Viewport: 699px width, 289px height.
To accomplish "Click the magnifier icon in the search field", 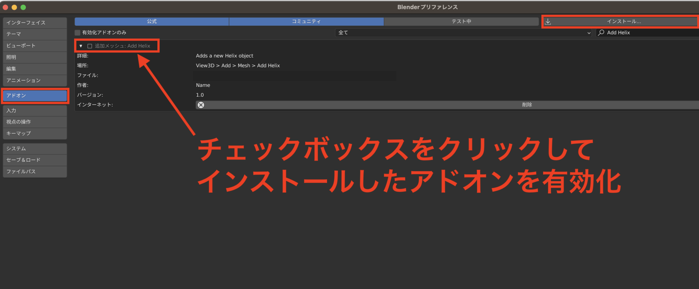I will pyautogui.click(x=601, y=32).
